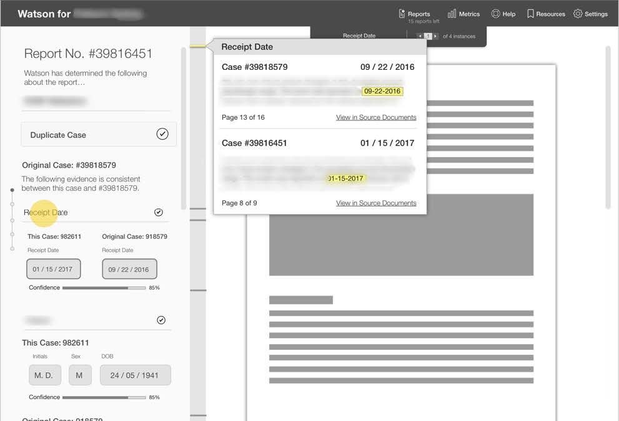The height and width of the screenshot is (421, 619).
Task: Toggle the Receipt Date evidence checkmark
Action: (x=159, y=212)
